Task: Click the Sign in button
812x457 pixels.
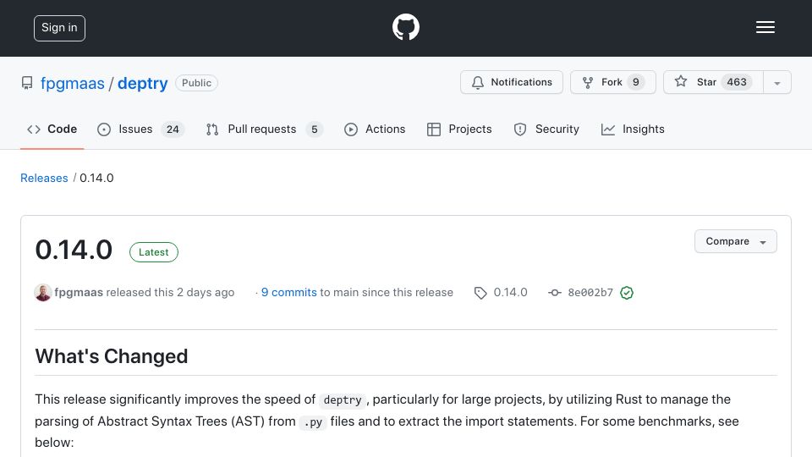Action: [x=59, y=28]
